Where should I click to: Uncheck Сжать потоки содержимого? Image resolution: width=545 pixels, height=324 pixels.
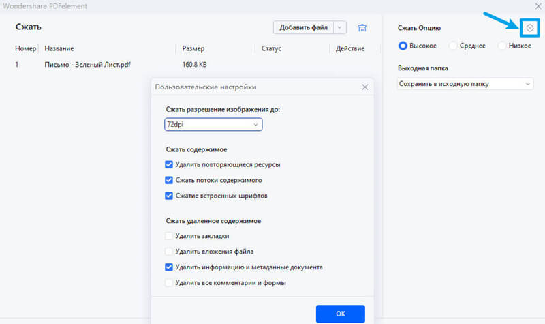click(x=169, y=180)
